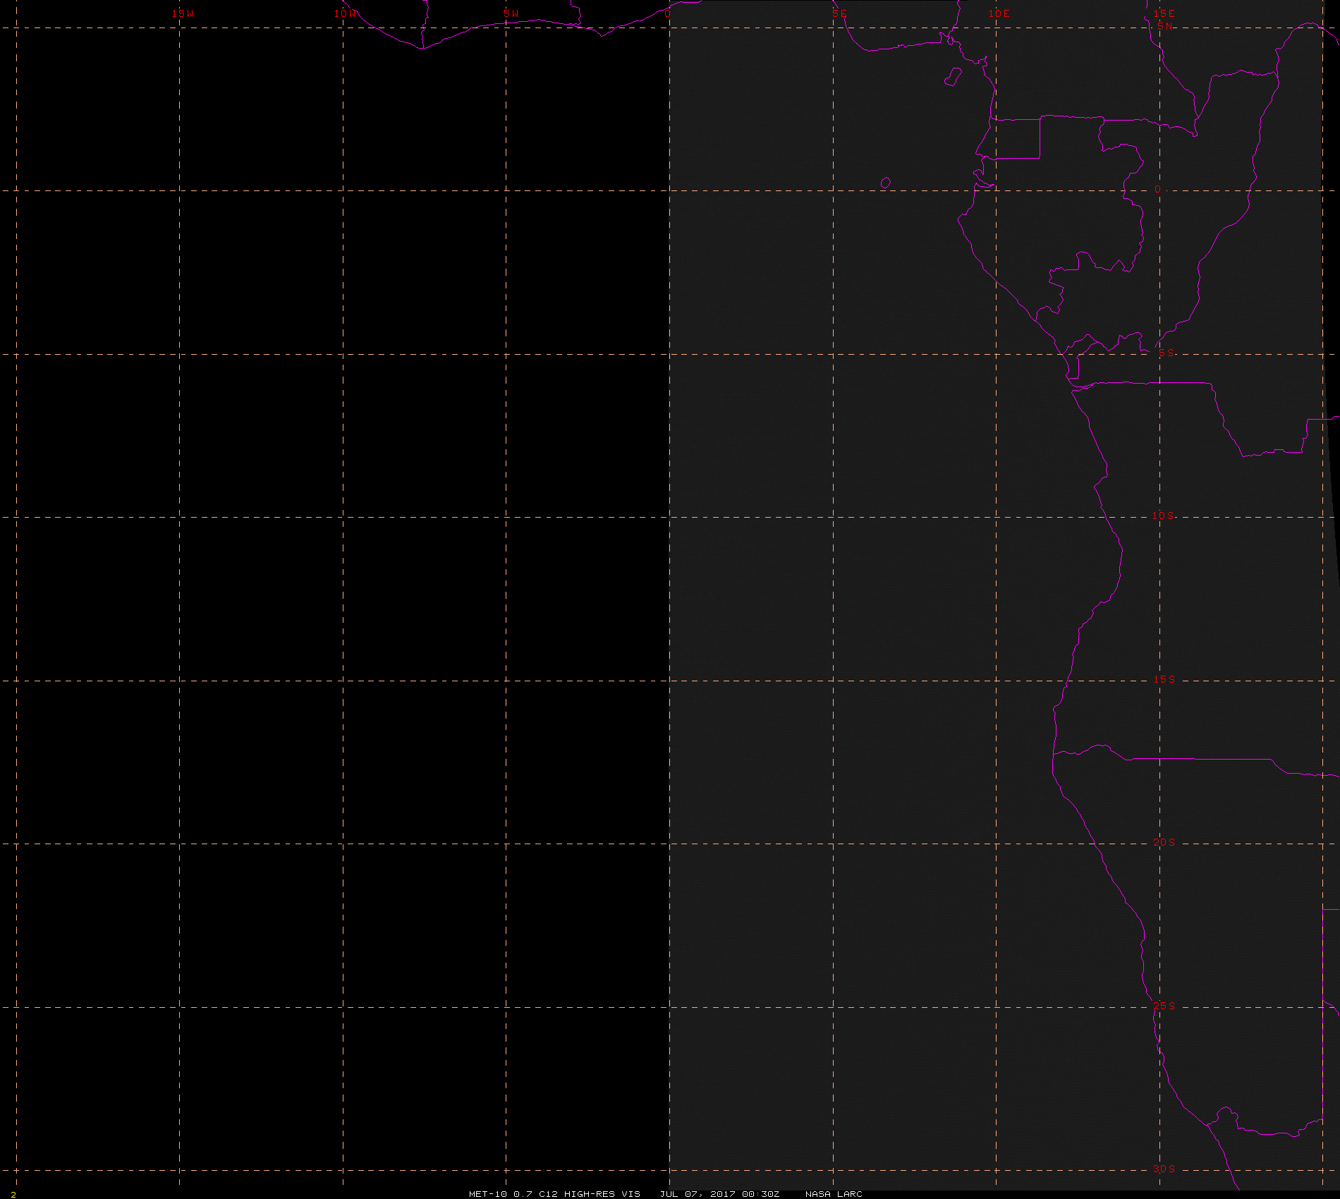Select the 10S latitude label

pyautogui.click(x=1164, y=516)
